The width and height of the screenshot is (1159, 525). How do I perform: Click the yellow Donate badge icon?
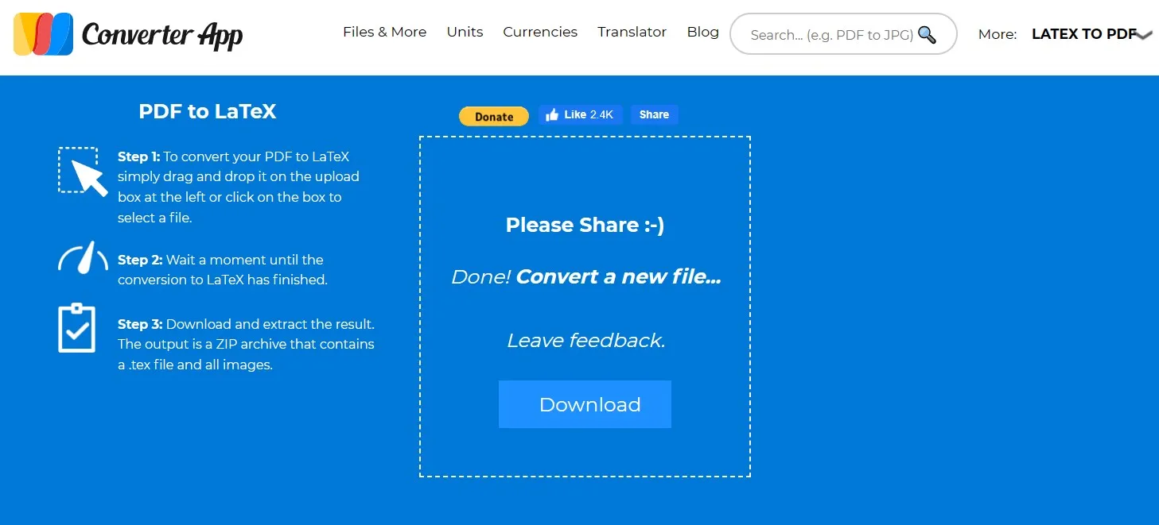[x=493, y=116]
